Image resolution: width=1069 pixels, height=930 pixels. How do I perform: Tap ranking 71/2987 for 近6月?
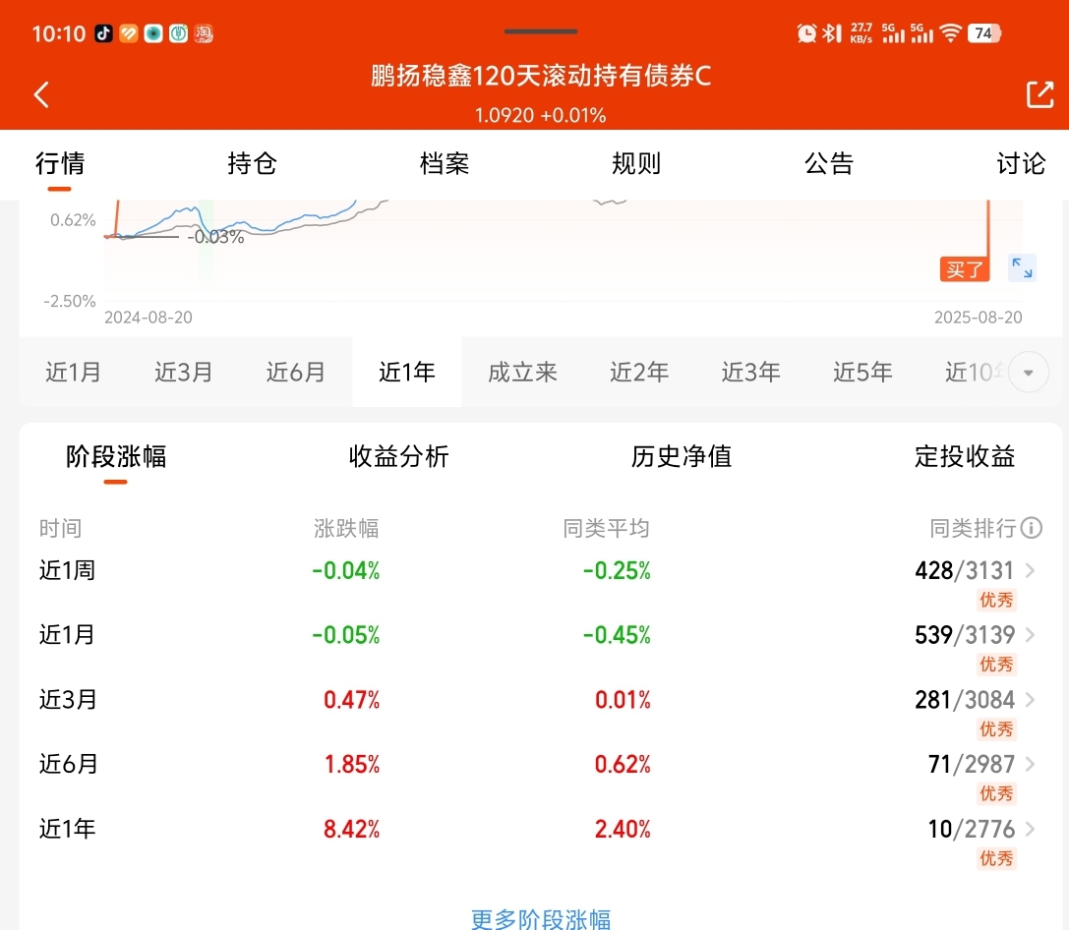click(x=972, y=765)
